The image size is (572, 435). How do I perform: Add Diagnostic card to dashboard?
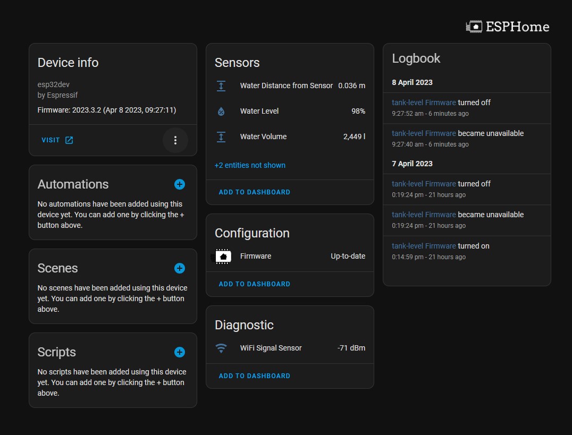[255, 376]
